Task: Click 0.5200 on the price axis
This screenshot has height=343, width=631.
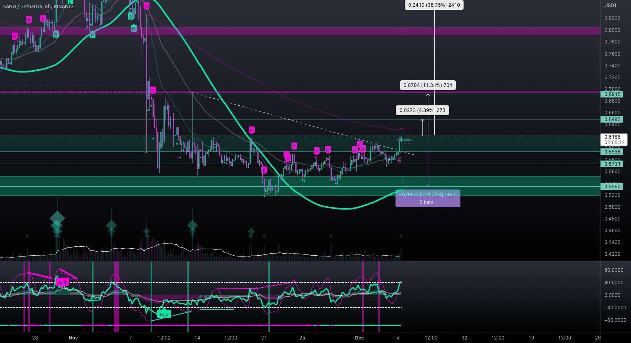Action: [612, 195]
